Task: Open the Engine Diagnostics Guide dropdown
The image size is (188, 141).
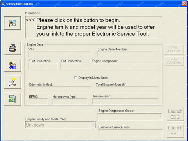Action: click(160, 117)
